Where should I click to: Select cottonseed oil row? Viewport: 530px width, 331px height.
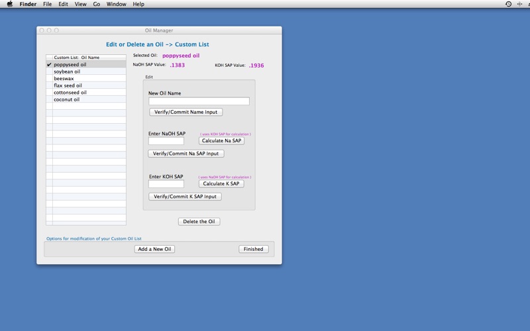click(x=86, y=92)
